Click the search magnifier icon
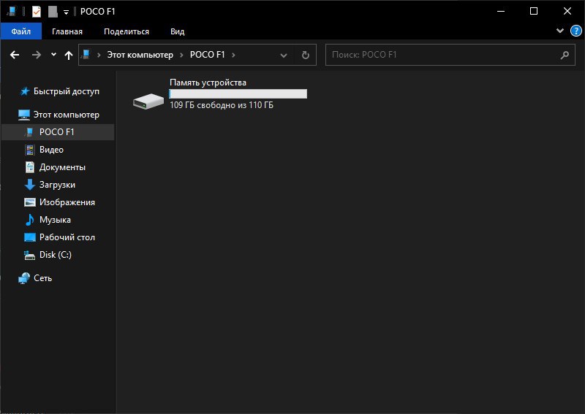 point(565,55)
